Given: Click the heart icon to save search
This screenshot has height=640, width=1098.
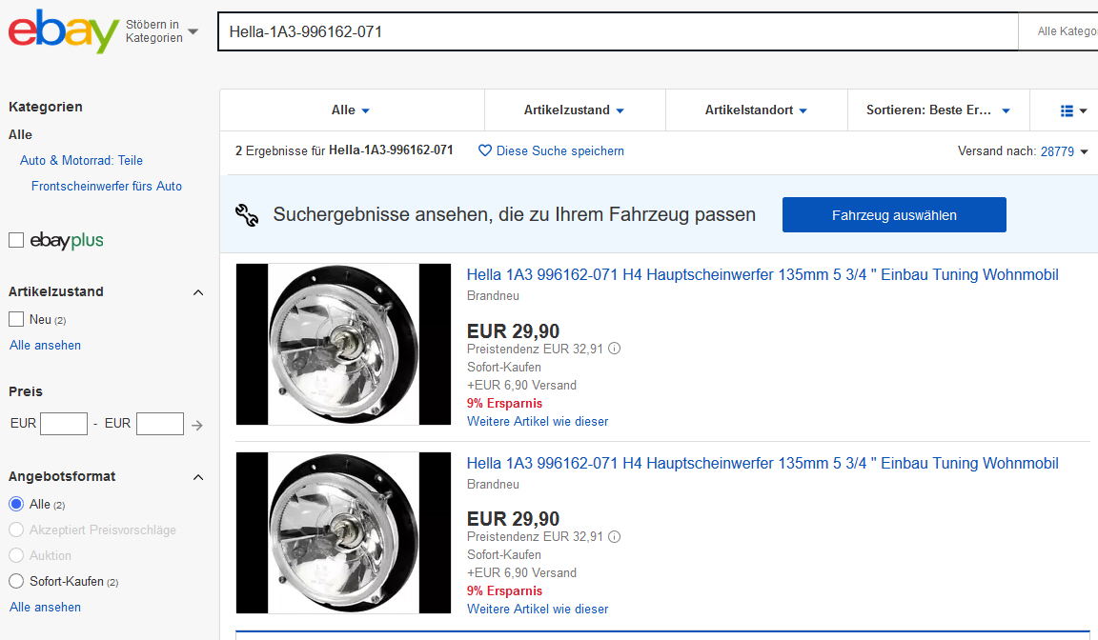Looking at the screenshot, I should click(x=484, y=150).
